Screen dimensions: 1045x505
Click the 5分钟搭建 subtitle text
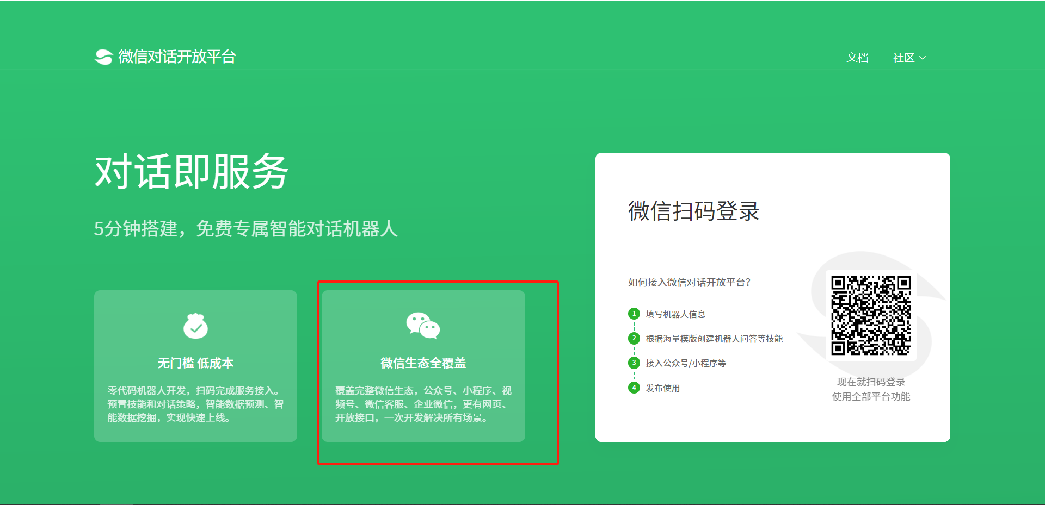click(245, 229)
